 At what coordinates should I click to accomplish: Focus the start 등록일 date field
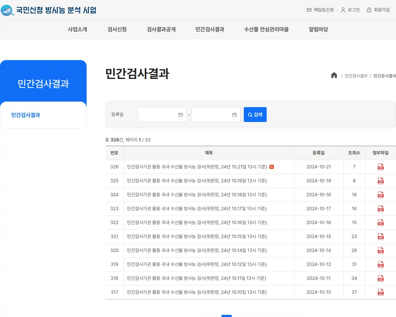pyautogui.click(x=162, y=115)
